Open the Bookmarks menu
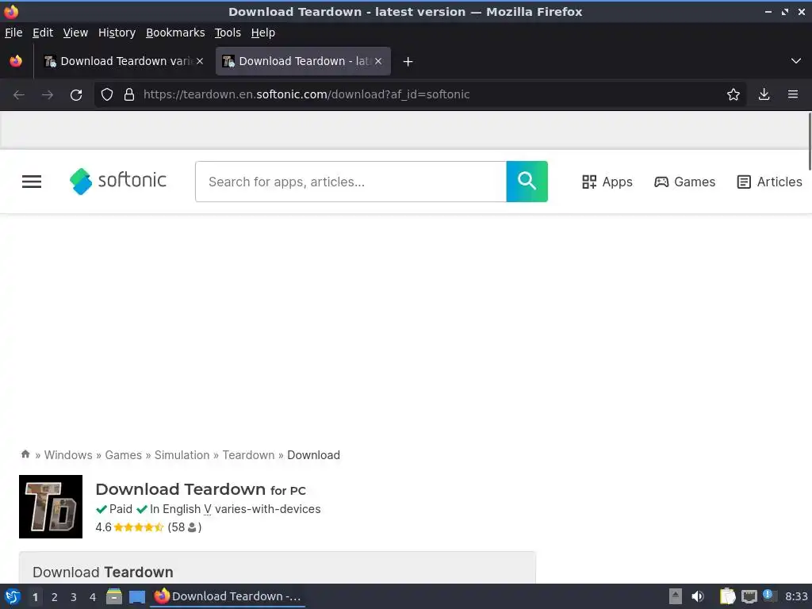812x609 pixels. click(x=175, y=33)
